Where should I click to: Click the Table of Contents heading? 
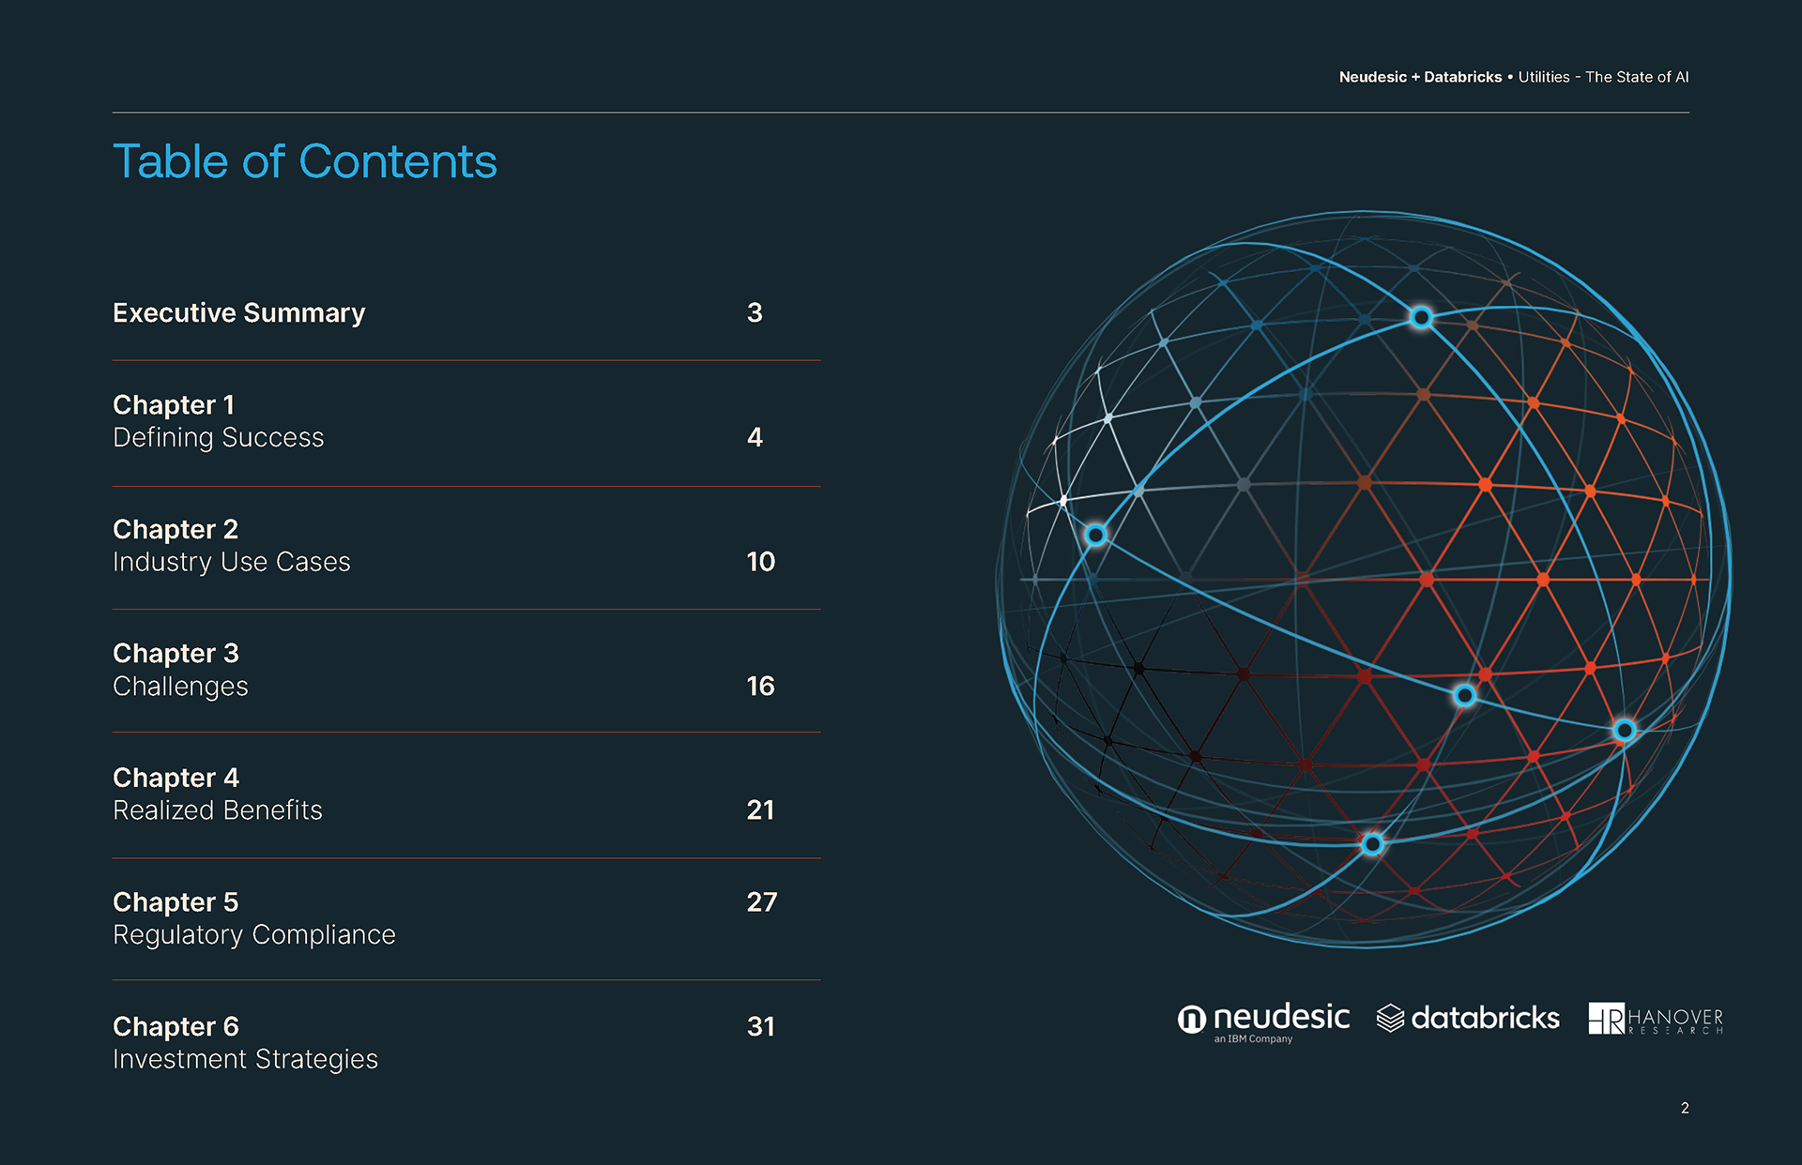coord(305,161)
